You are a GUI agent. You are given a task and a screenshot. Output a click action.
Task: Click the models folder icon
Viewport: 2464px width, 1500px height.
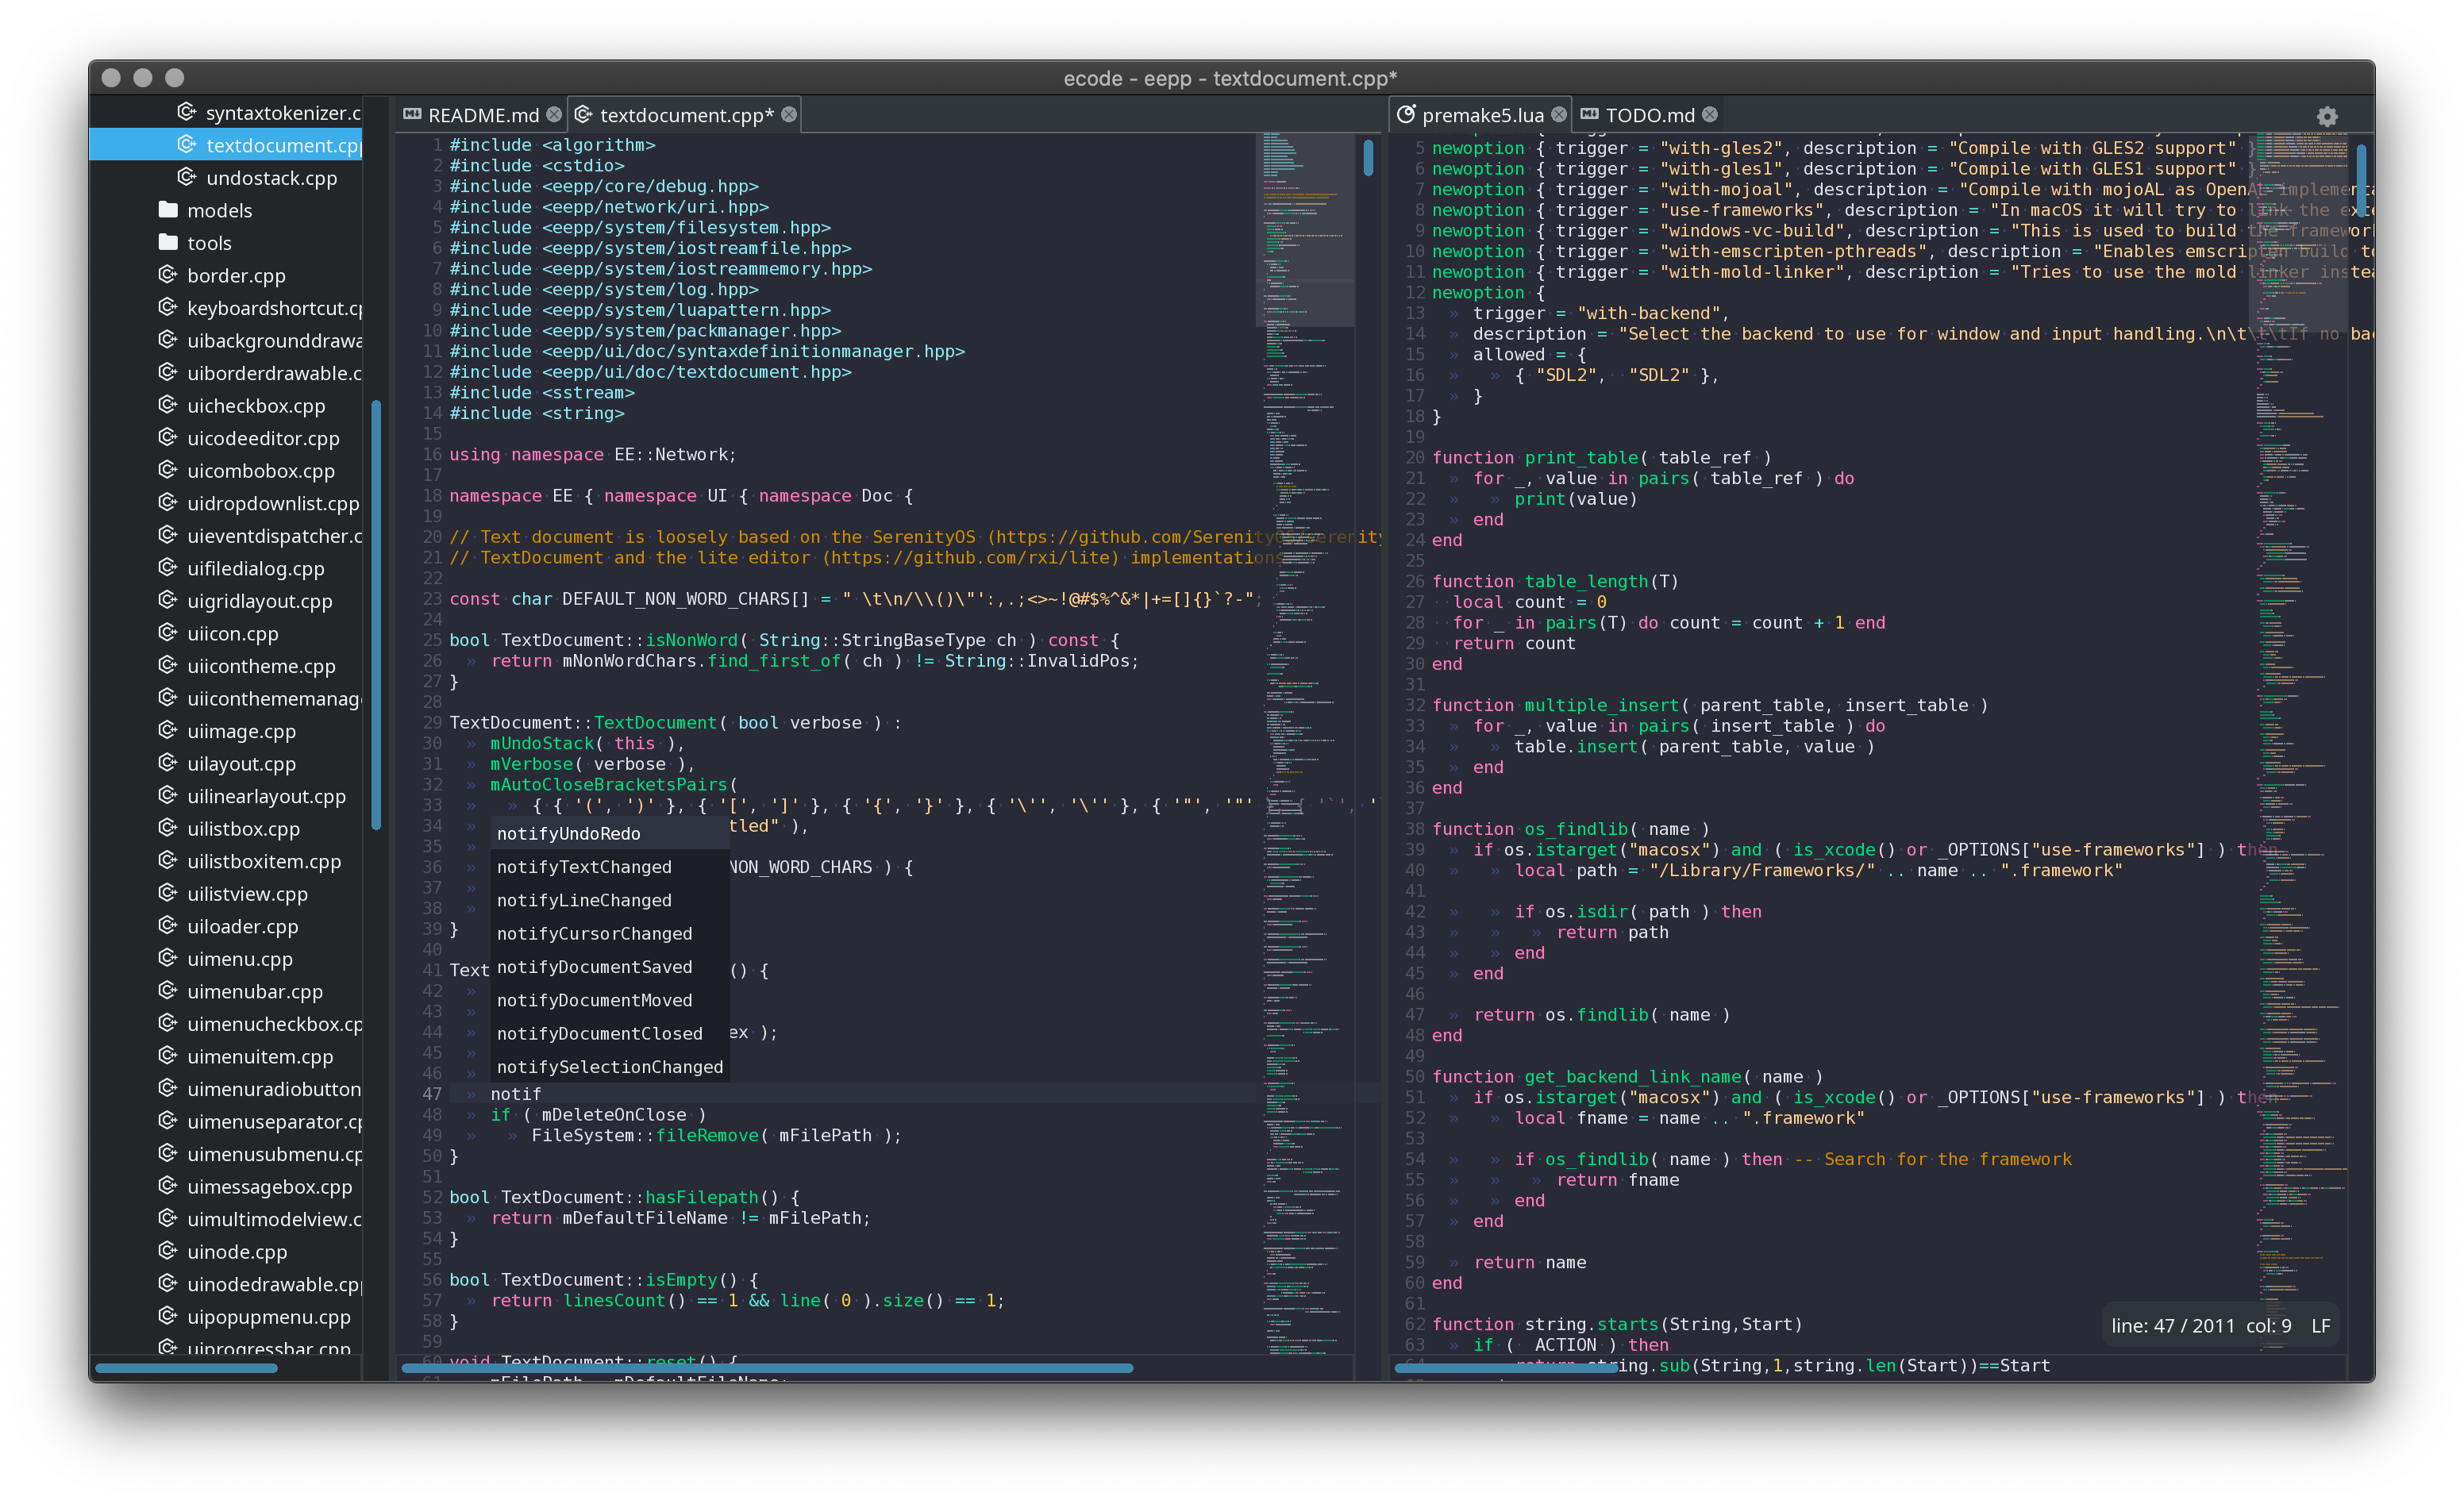pos(168,210)
